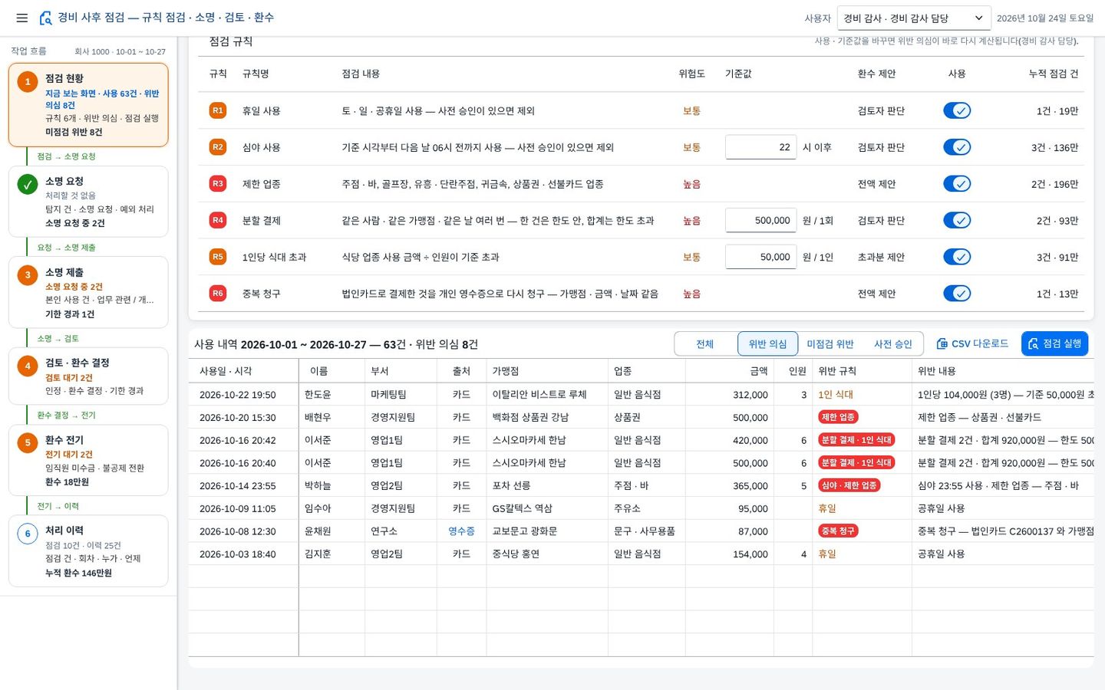The height and width of the screenshot is (690, 1105).
Task: Click the R3 rule badge
Action: pyautogui.click(x=218, y=184)
